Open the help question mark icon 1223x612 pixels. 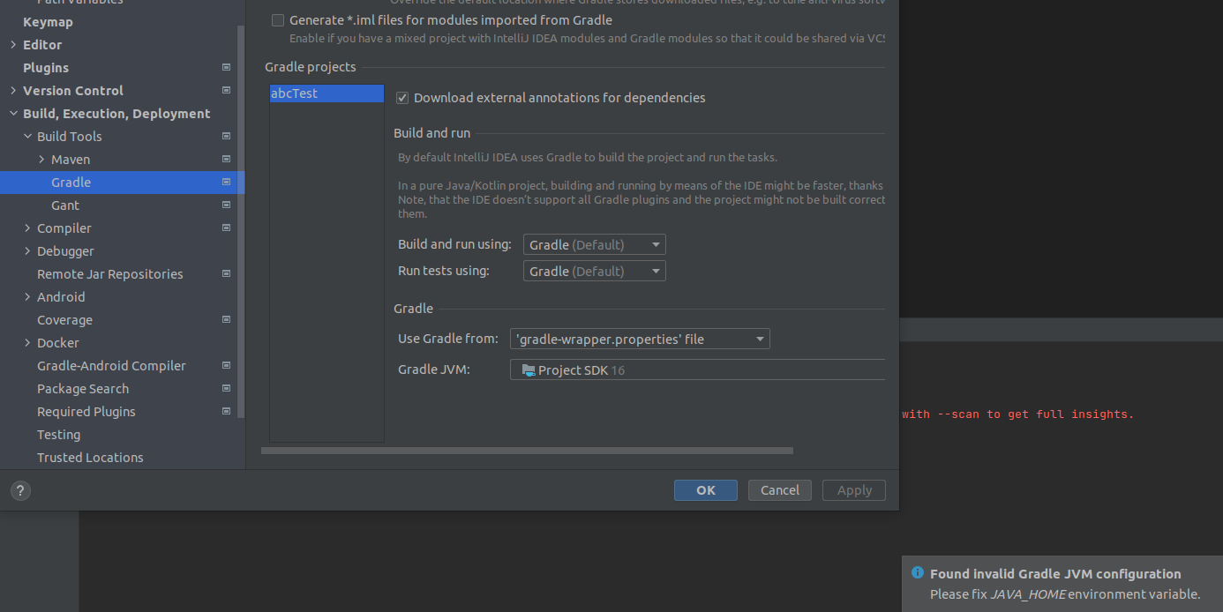click(x=19, y=491)
